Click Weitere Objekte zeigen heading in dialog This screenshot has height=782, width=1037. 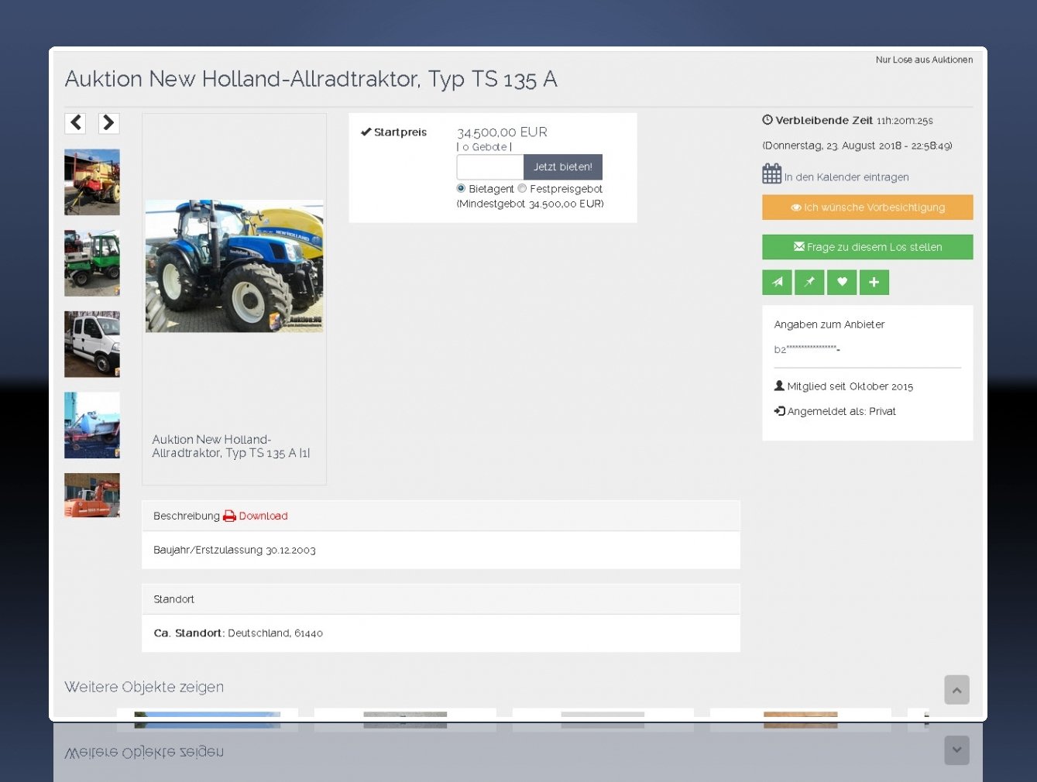[x=144, y=687]
